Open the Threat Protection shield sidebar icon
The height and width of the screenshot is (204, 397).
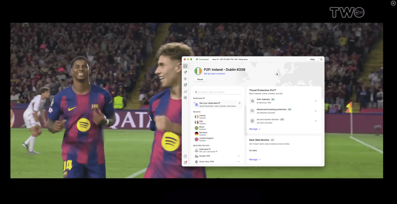[185, 72]
